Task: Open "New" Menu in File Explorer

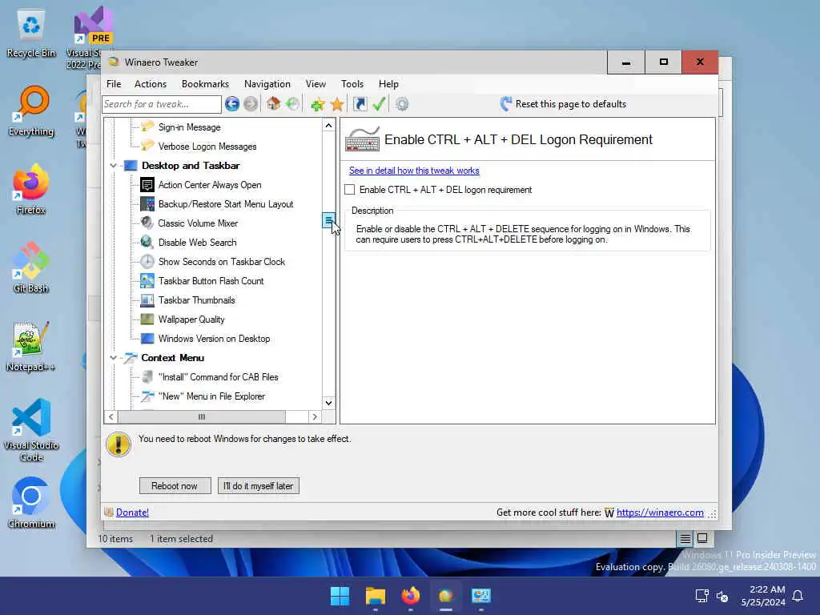Action: (x=211, y=396)
